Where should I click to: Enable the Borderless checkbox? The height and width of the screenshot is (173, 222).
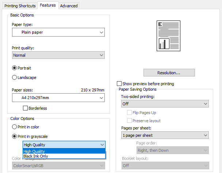pos(26,108)
